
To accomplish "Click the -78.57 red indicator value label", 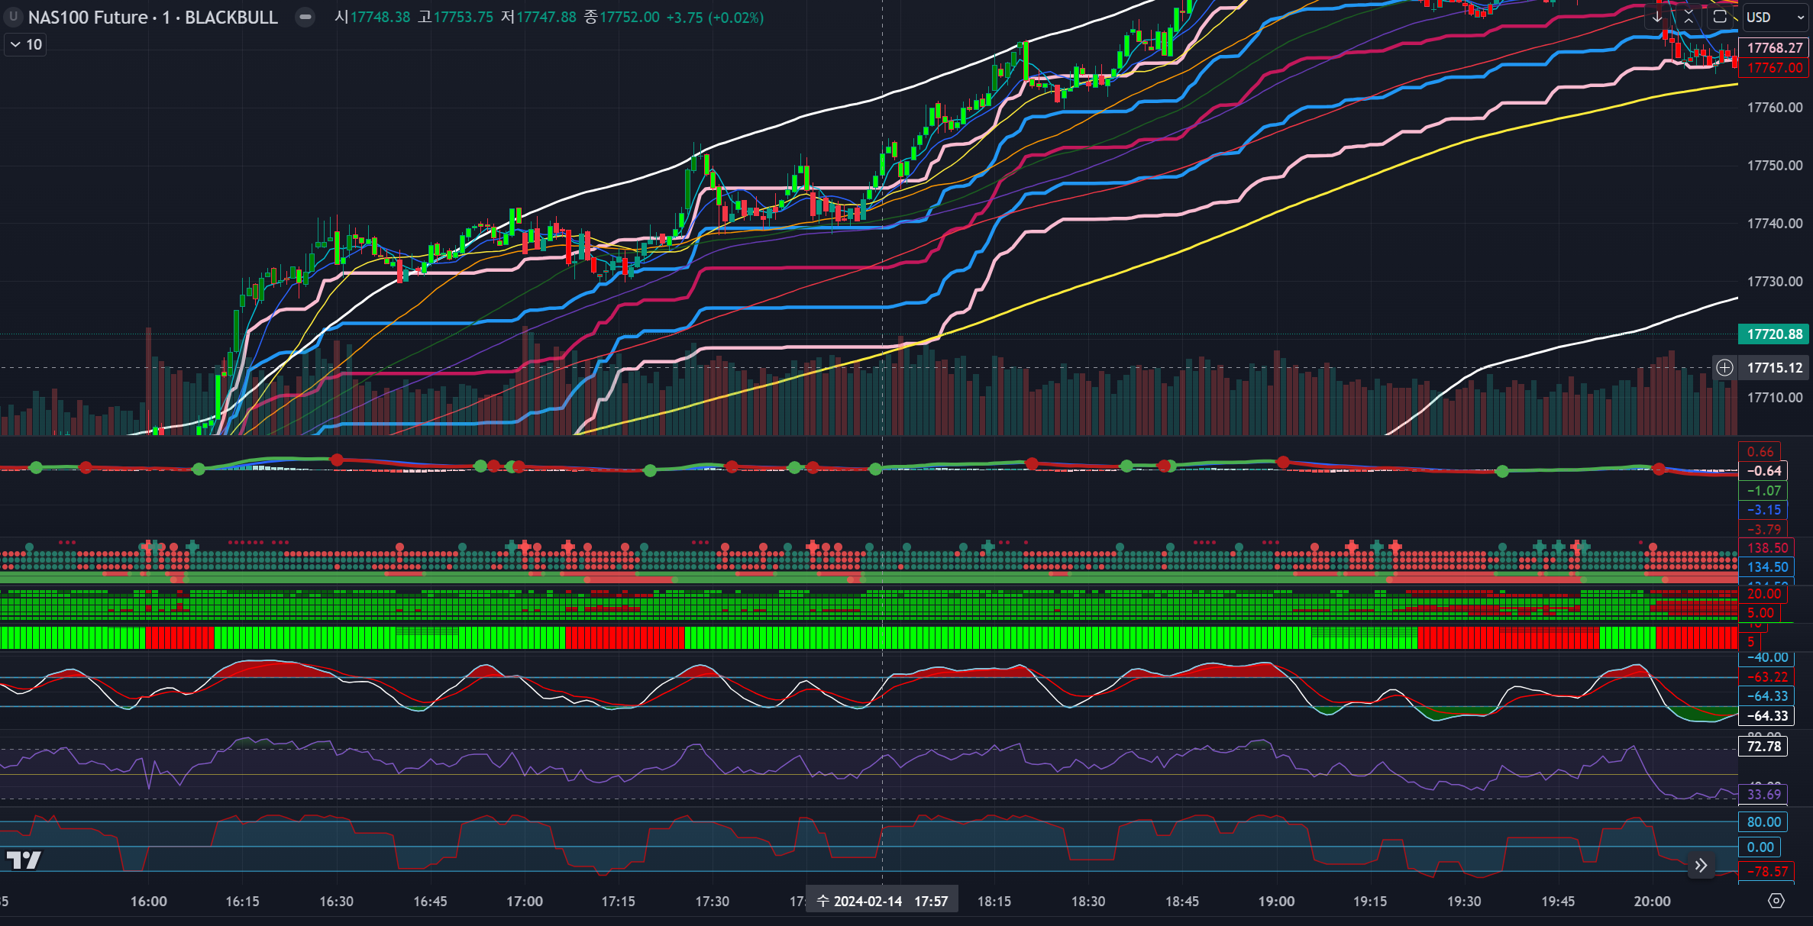I will click(x=1767, y=872).
